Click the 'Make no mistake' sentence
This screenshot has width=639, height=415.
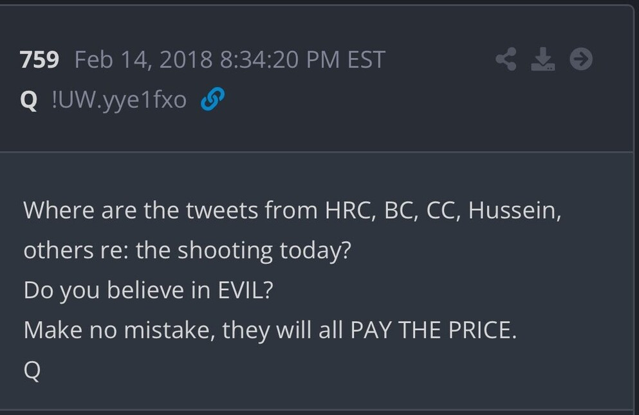[270, 330]
